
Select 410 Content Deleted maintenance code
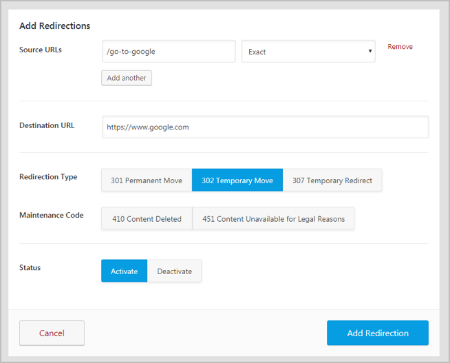pyautogui.click(x=147, y=219)
